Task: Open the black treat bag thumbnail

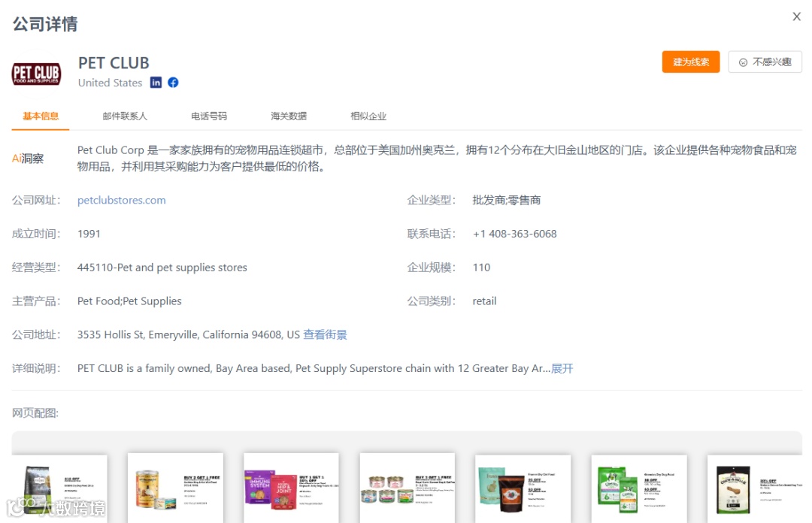Action: 755,488
